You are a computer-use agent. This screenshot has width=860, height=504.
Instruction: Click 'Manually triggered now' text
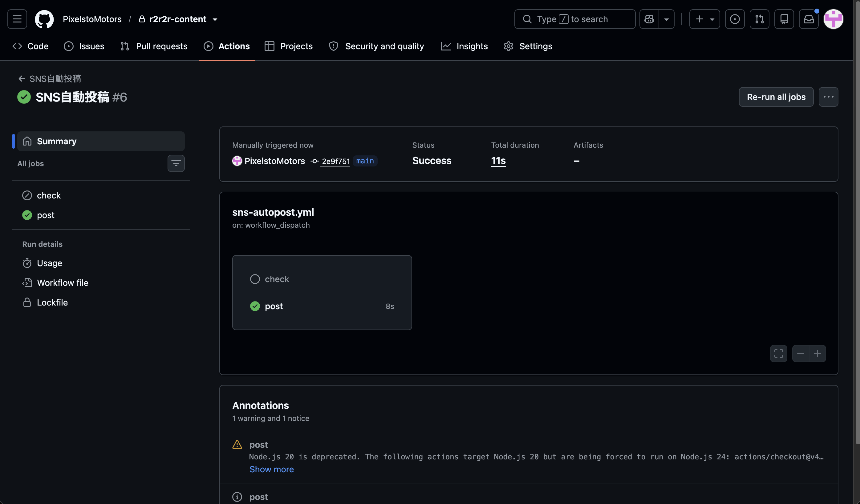(273, 145)
